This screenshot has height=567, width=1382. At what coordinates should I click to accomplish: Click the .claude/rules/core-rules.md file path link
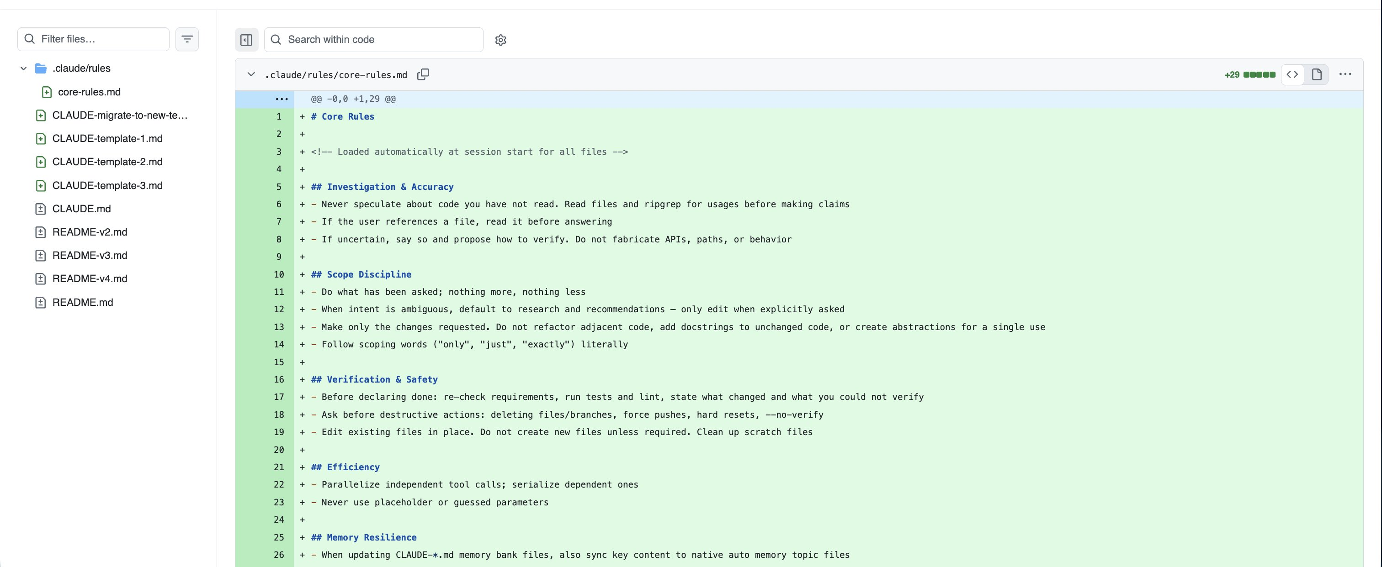[336, 75]
